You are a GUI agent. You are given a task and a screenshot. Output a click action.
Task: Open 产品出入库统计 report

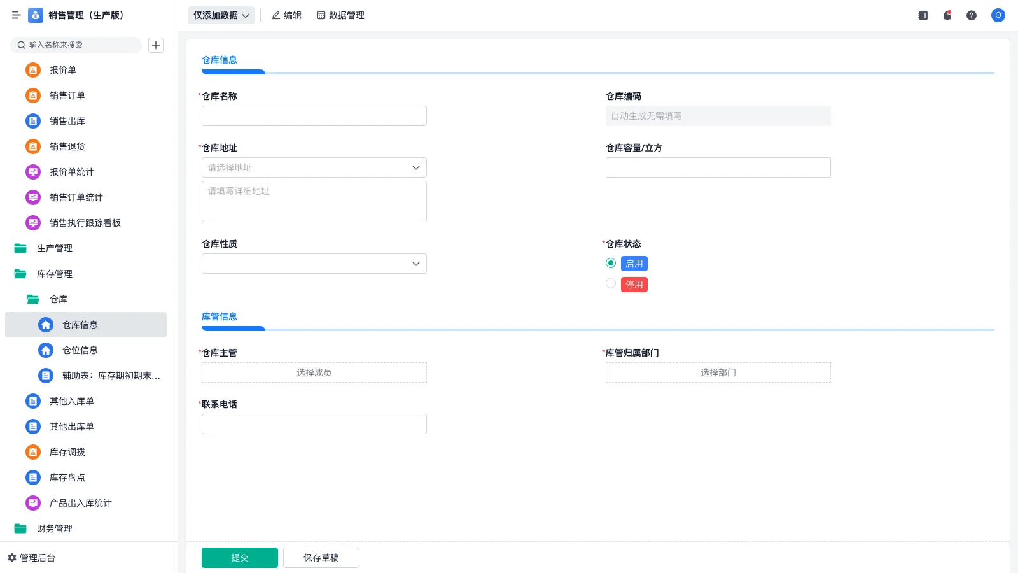tap(80, 503)
